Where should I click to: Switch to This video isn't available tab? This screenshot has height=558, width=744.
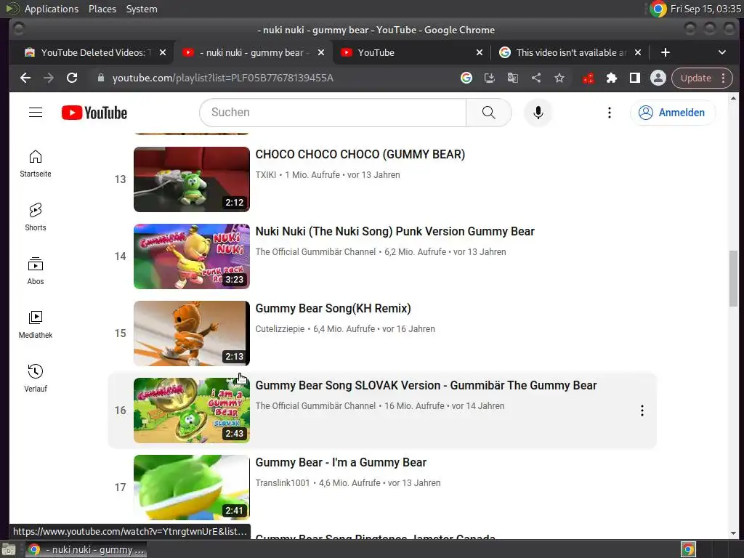click(x=571, y=52)
